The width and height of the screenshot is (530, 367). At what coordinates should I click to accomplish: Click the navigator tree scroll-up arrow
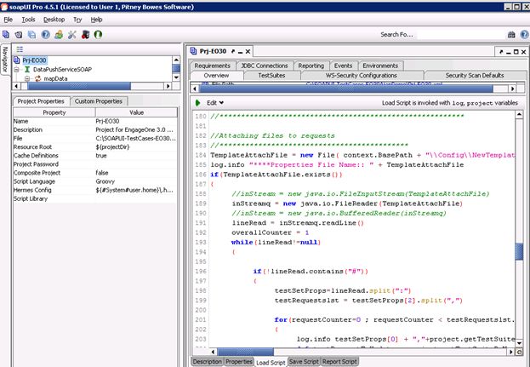[x=176, y=60]
